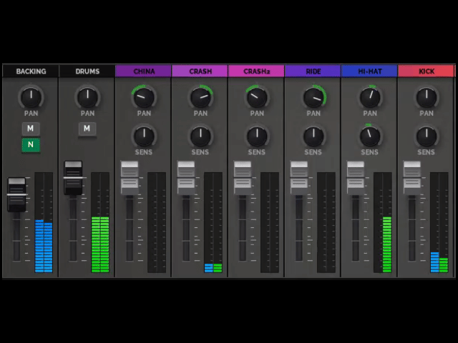
Task: Click the CHINA pan knob
Action: click(144, 96)
